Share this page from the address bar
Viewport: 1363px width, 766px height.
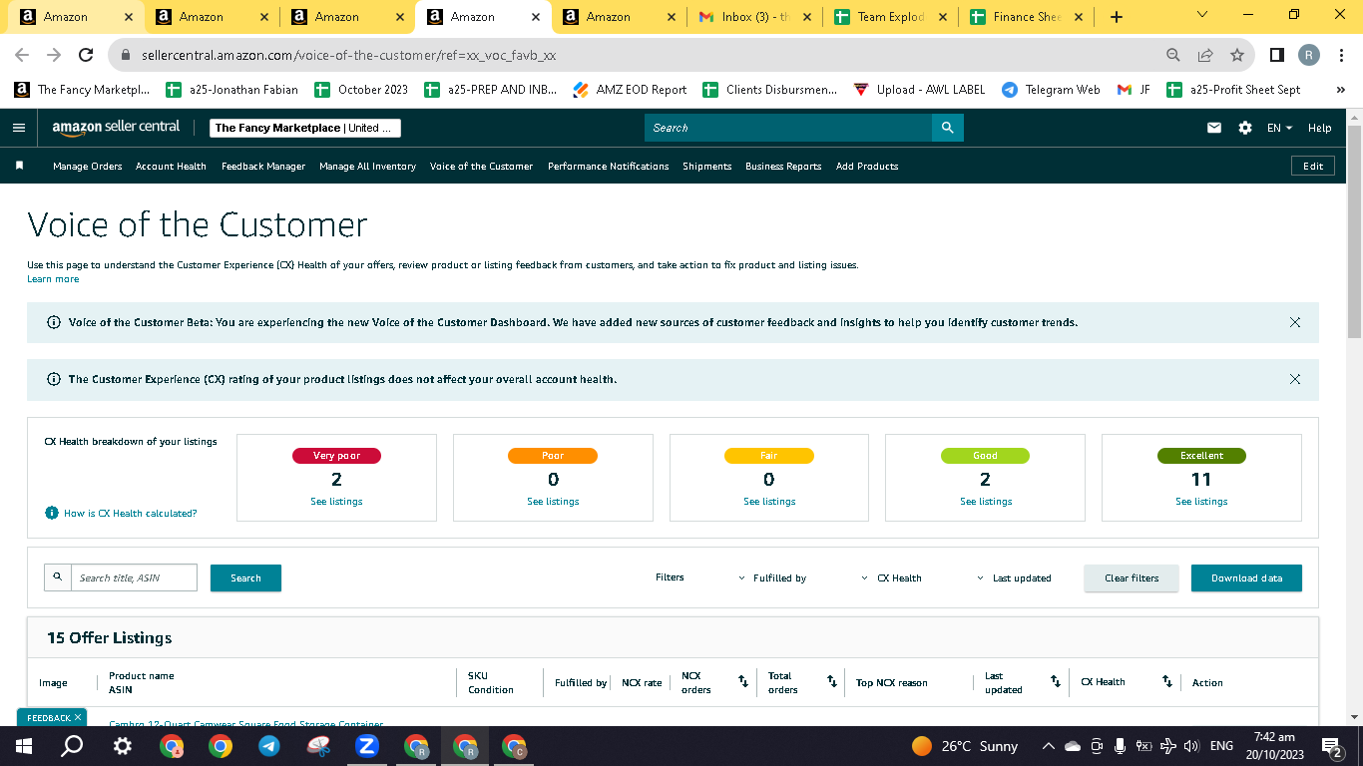click(x=1205, y=55)
